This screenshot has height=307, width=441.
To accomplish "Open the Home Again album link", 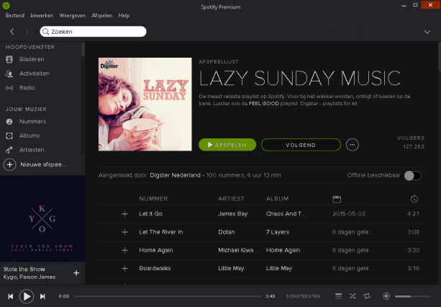I will click(x=283, y=250).
